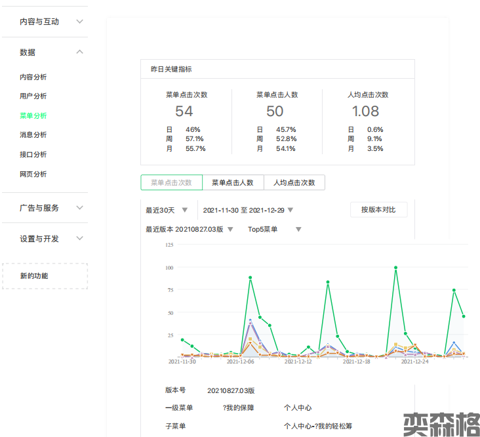Image resolution: width=480 pixels, height=437 pixels.
Task: Click the highest green peak data point near 2021-12-24
Action: [396, 268]
